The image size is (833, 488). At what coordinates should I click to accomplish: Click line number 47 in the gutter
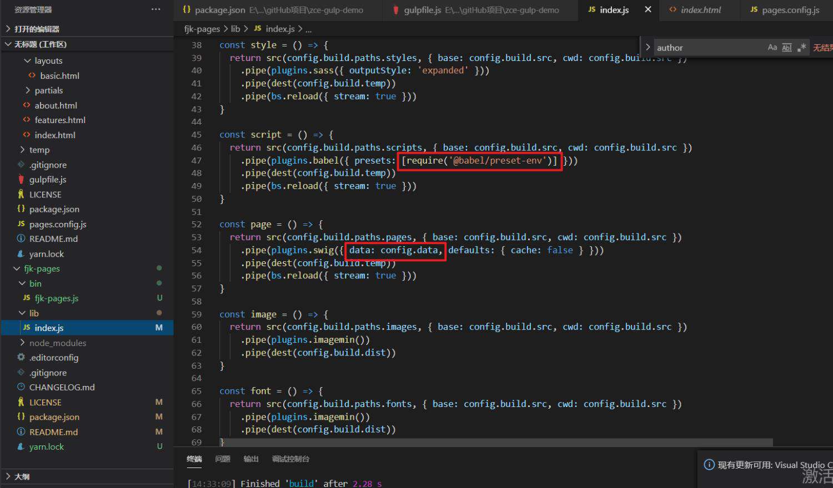(197, 161)
